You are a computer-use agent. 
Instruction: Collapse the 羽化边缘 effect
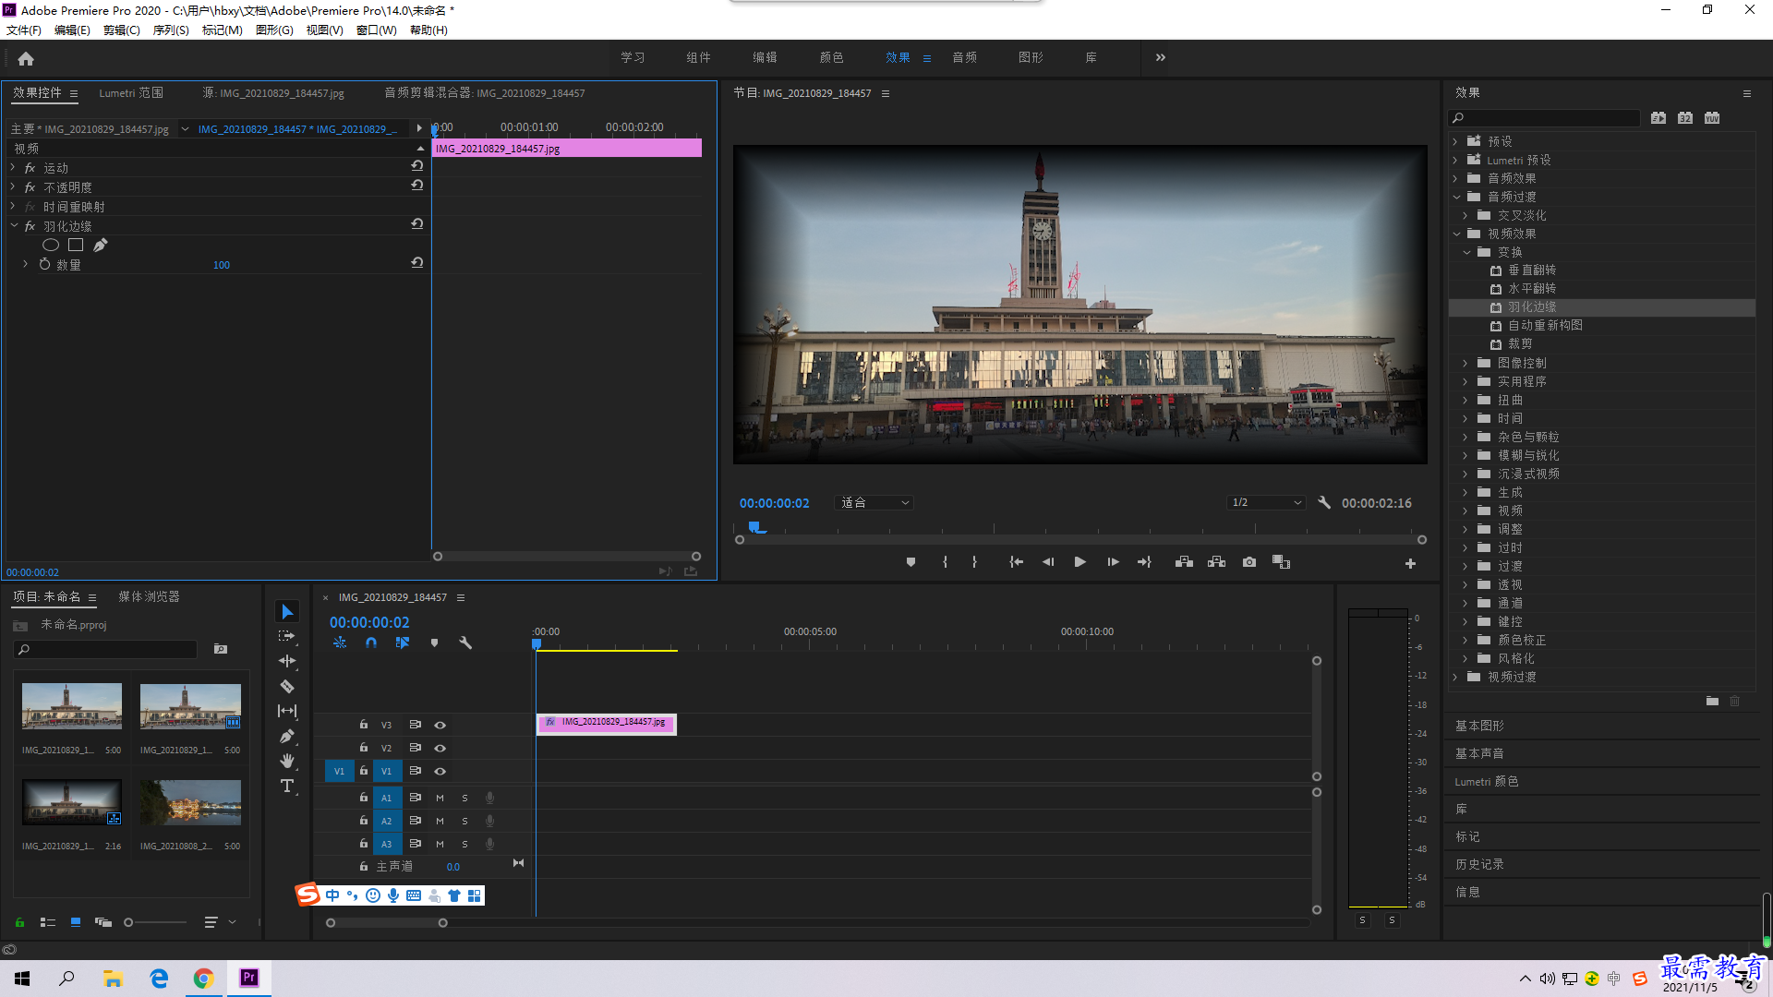click(14, 225)
